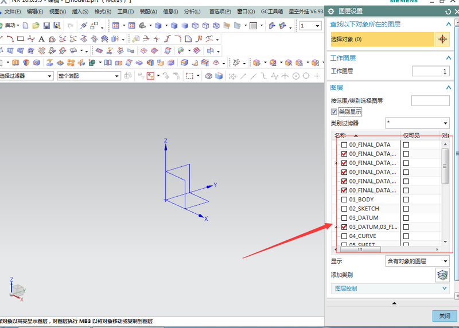Select the Rectangle sketch tool
The image size is (459, 328).
click(21, 38)
